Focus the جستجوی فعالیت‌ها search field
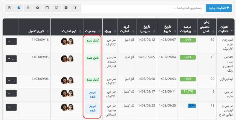This screenshot has width=236, height=120. click(142, 8)
